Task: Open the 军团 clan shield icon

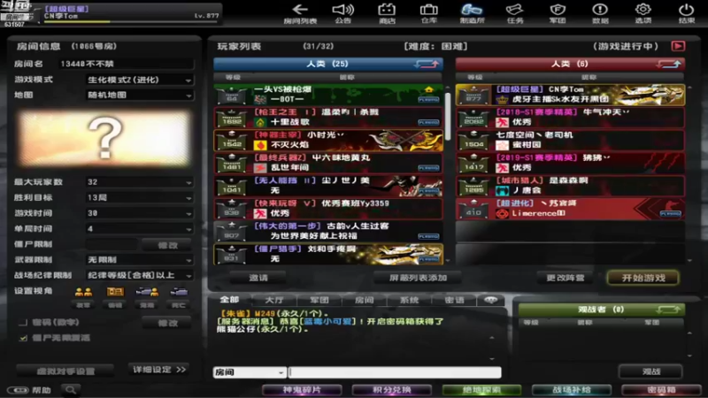Action: [558, 10]
